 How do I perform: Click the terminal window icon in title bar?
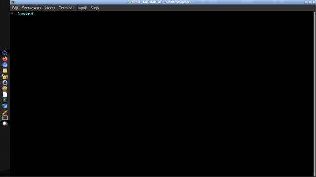13,2
